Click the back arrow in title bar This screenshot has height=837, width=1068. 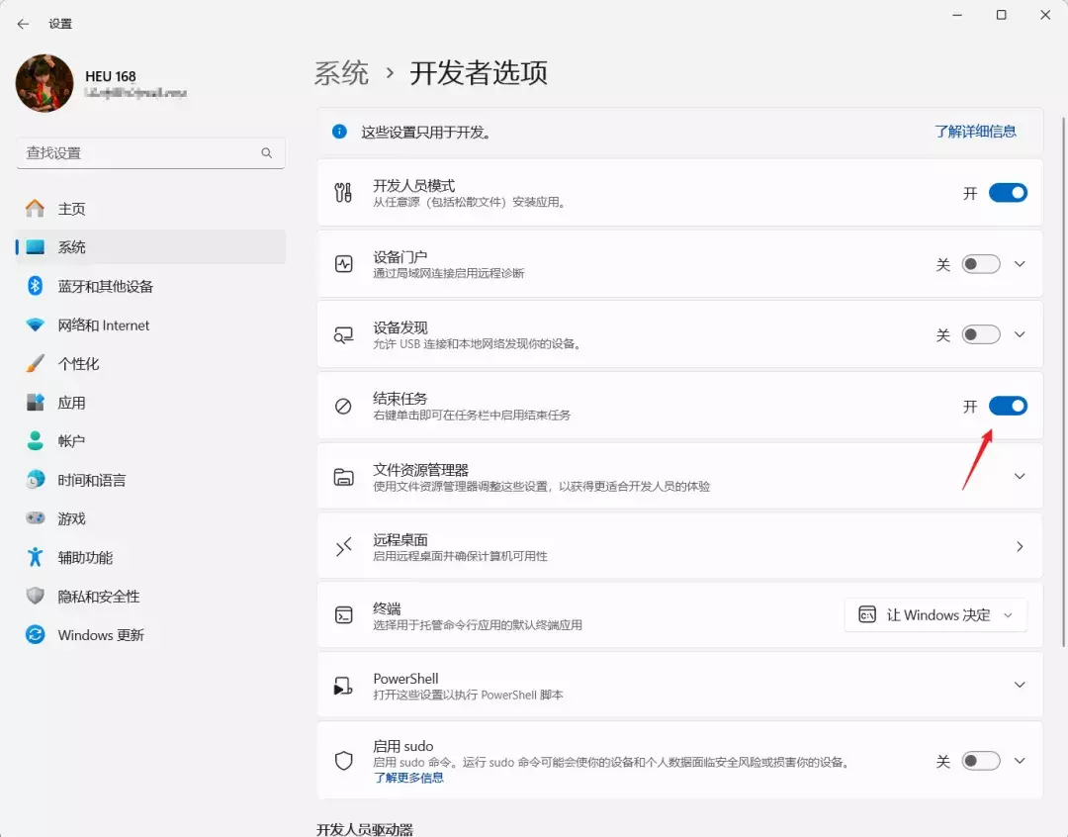pos(23,23)
